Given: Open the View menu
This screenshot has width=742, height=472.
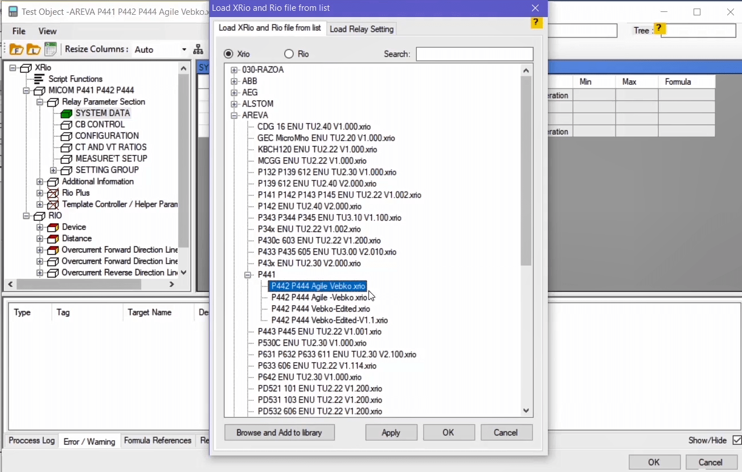Looking at the screenshot, I should click(x=47, y=31).
